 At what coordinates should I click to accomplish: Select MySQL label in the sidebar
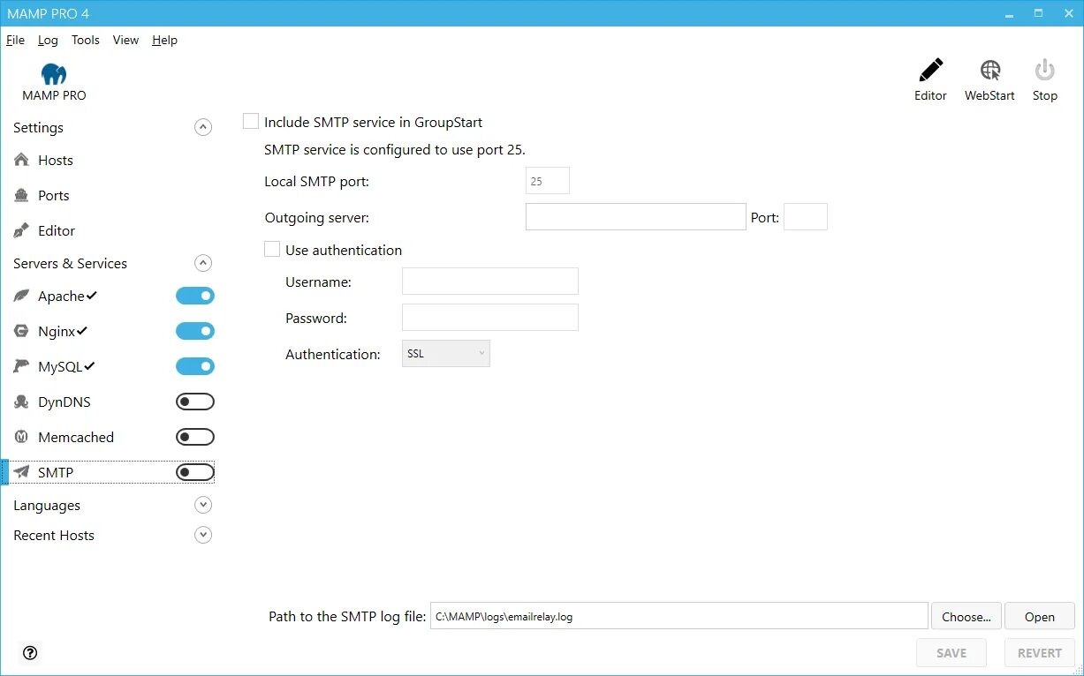(x=60, y=366)
